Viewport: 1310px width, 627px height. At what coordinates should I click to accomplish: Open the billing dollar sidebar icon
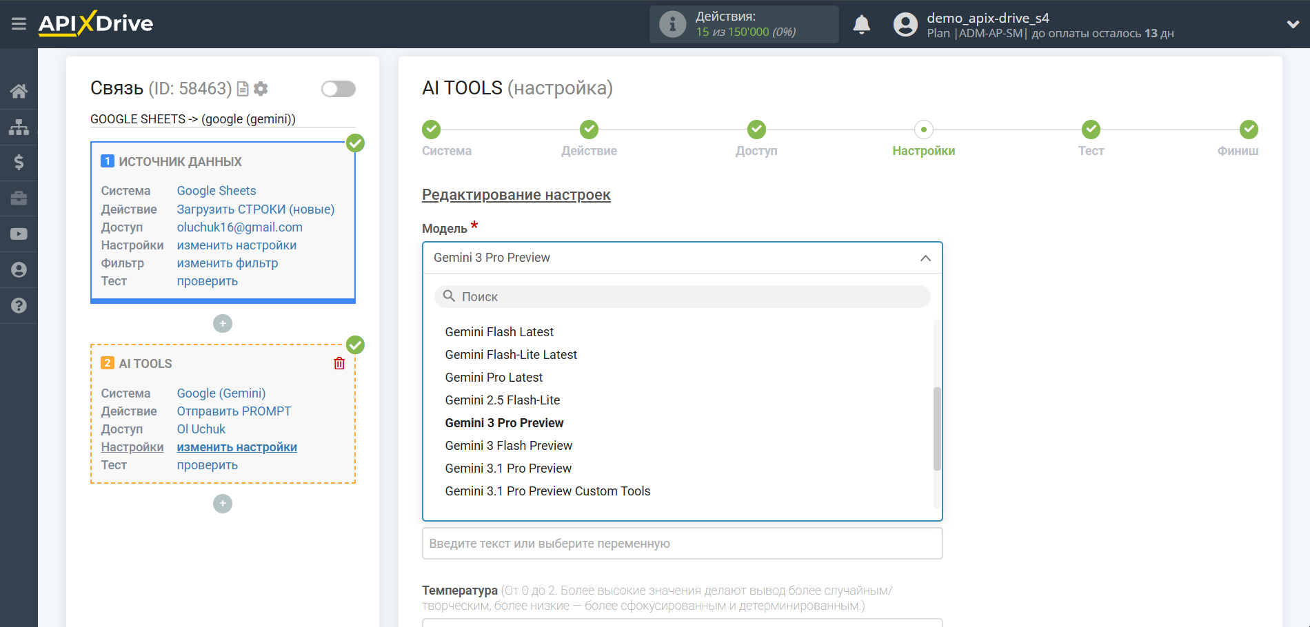[19, 163]
